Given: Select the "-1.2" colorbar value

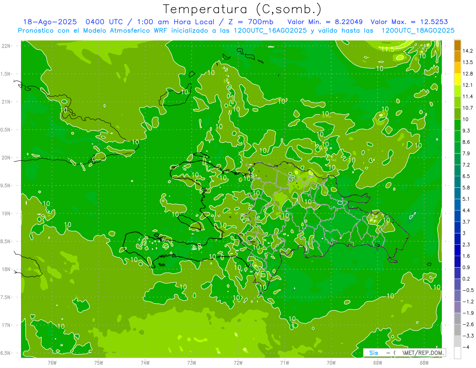Looking at the screenshot, I should (x=468, y=302).
